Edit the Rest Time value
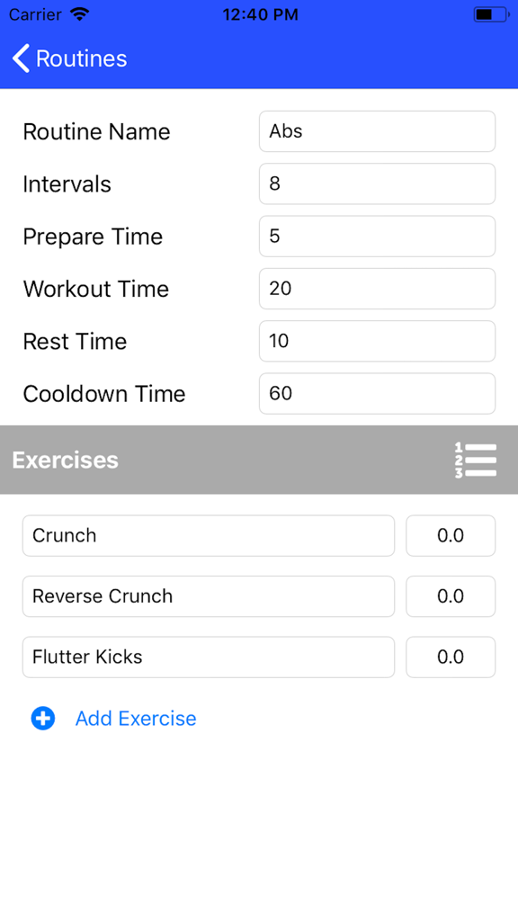The image size is (518, 921). [376, 341]
